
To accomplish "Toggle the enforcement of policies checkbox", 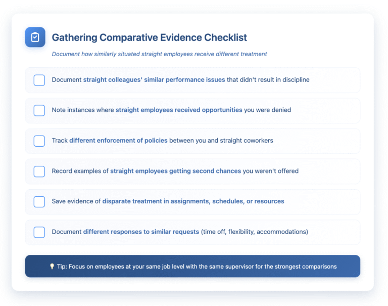I will (39, 141).
